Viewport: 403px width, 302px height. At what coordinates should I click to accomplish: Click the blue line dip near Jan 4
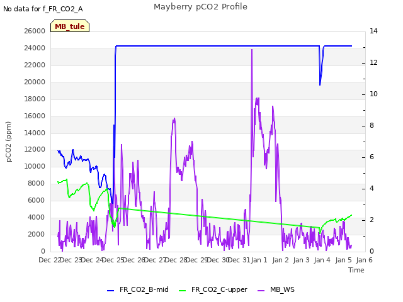[x=320, y=85]
